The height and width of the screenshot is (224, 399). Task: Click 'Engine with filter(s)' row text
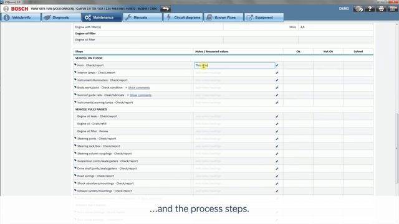[88, 27]
